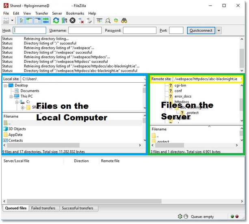Toggle the local directory tree view
The width and height of the screenshot is (249, 224).
29,20
